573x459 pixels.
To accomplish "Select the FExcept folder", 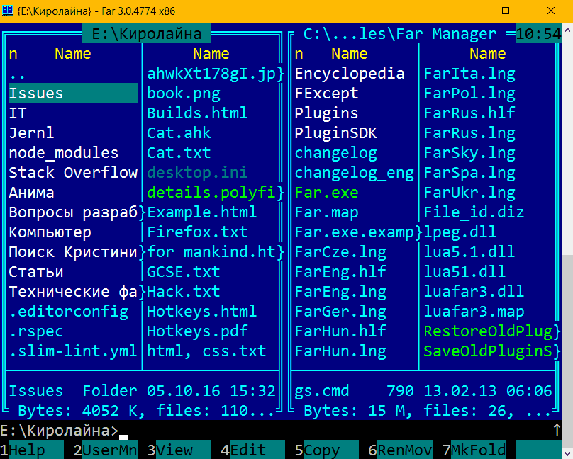I will pyautogui.click(x=327, y=93).
